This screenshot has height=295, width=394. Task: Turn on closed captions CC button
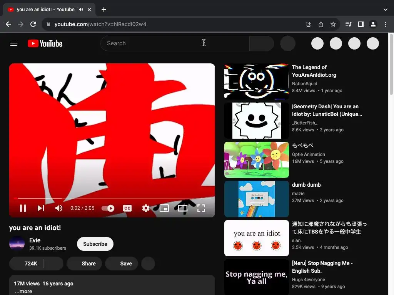pyautogui.click(x=127, y=208)
